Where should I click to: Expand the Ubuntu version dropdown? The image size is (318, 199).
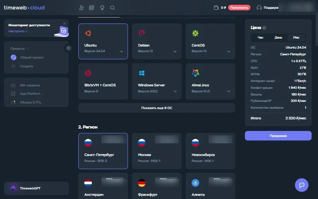click(122, 51)
